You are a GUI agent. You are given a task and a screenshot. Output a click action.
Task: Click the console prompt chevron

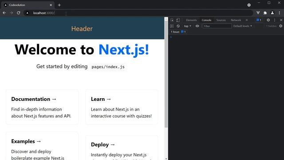171,37
